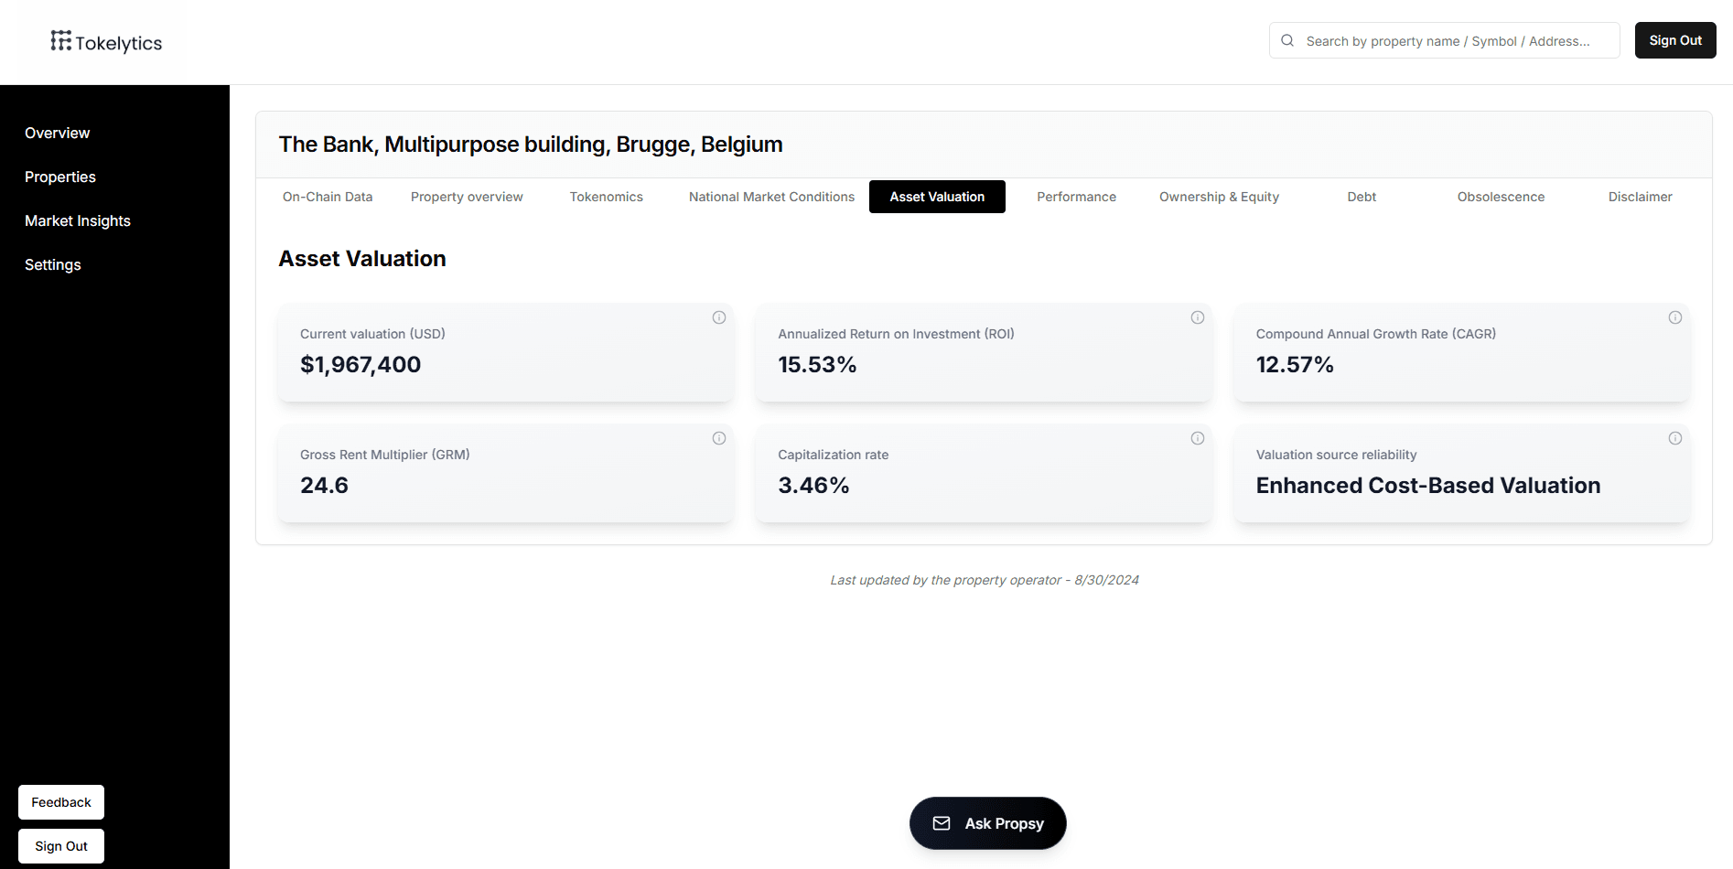This screenshot has width=1733, height=869.
Task: Open info icon for CAGR card
Action: click(1674, 317)
